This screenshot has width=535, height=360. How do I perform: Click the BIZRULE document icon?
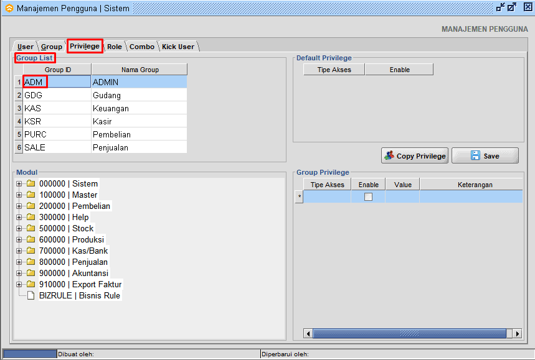31,296
